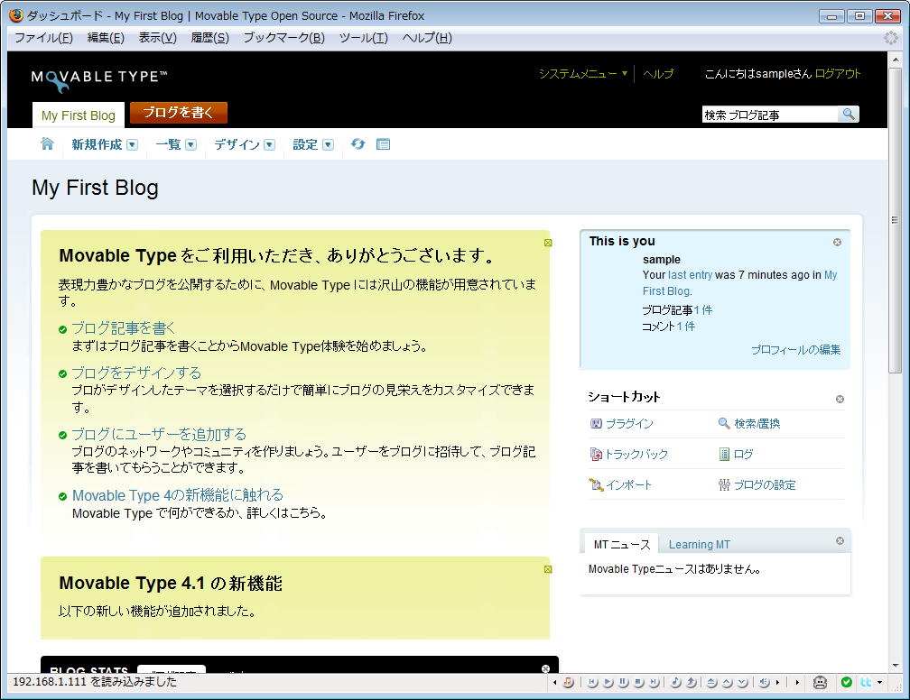Close the This is you widget
The height and width of the screenshot is (700, 910).
point(837,242)
